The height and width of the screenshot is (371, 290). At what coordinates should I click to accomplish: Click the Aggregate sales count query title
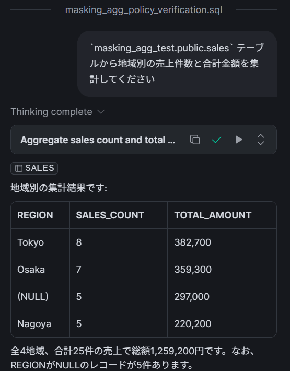(98, 140)
